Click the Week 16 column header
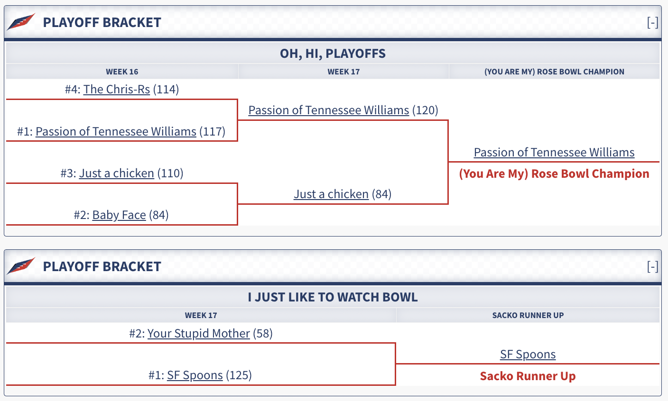Screen dimensions: 668x401 [x=122, y=72]
